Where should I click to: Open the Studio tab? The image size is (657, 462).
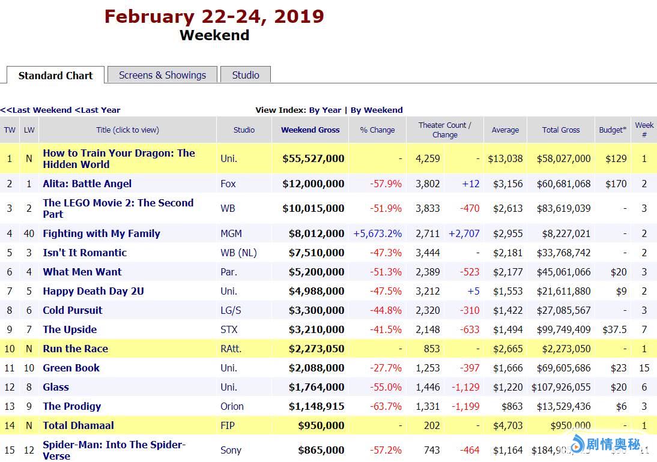pyautogui.click(x=246, y=75)
